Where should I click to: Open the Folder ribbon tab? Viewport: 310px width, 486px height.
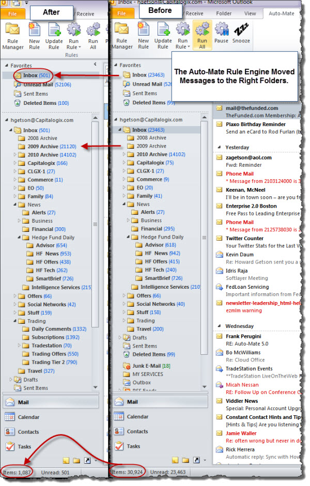click(224, 13)
